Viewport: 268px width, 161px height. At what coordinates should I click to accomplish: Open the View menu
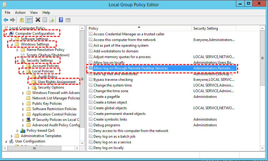(34, 13)
